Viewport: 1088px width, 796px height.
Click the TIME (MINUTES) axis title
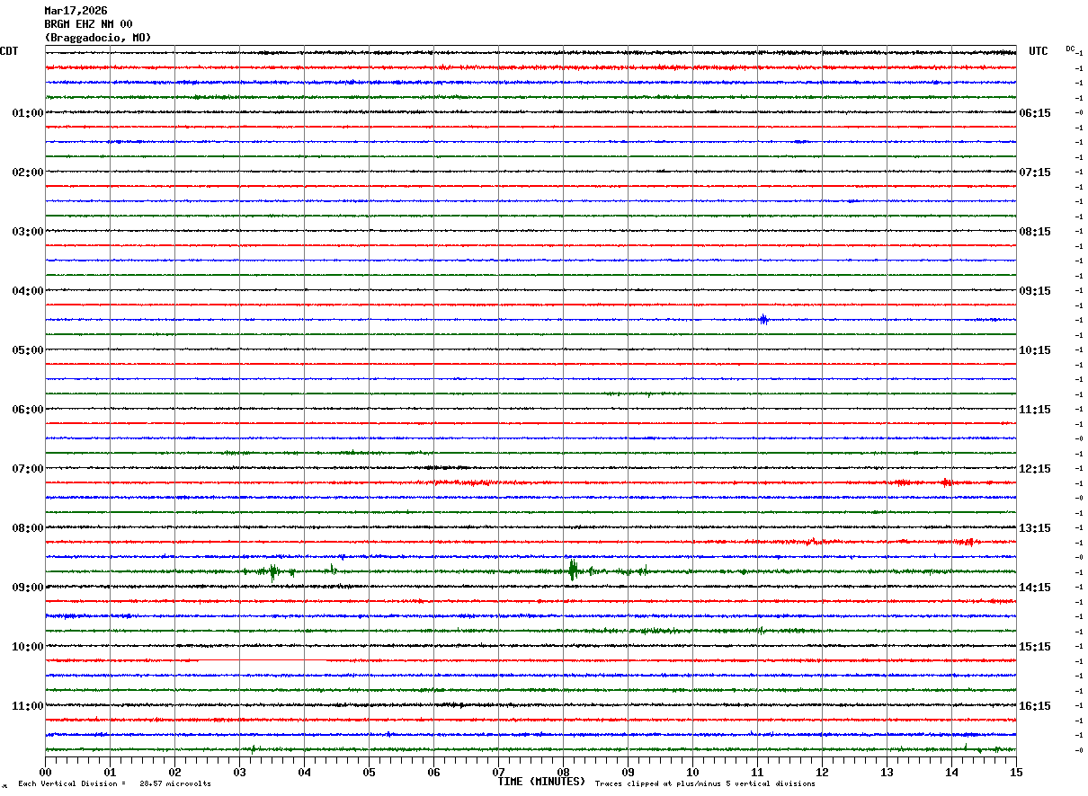coord(541,782)
